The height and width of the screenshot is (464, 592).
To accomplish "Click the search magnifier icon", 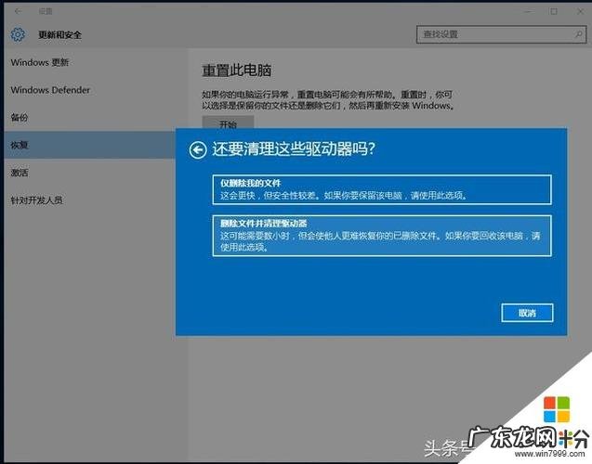I will (578, 34).
